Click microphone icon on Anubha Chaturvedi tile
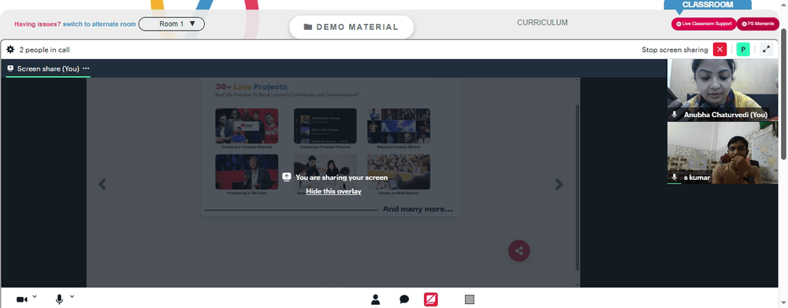788x308 pixels. click(675, 115)
